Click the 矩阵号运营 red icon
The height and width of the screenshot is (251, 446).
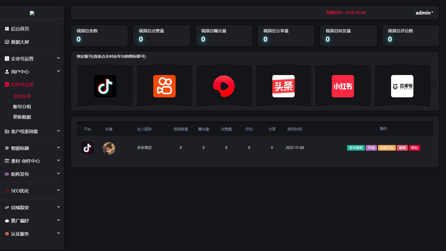pyautogui.click(x=7, y=85)
